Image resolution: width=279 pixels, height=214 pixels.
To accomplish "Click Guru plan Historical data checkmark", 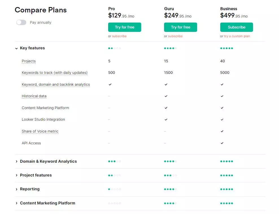I will pos(166,96).
